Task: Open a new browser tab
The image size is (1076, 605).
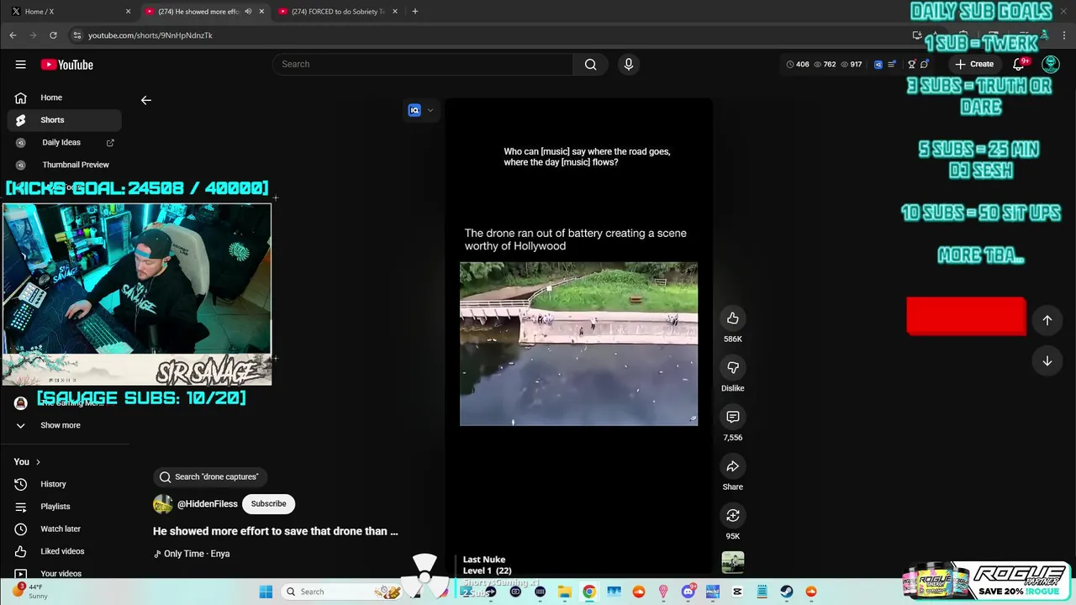Action: [x=415, y=12]
